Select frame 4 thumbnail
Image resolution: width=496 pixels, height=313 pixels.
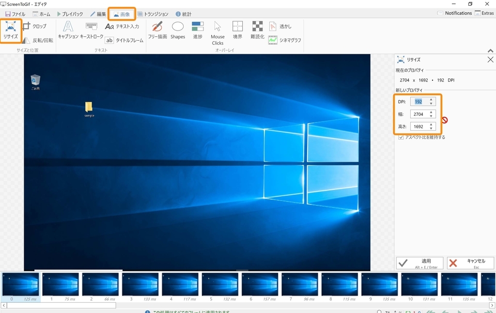click(180, 284)
